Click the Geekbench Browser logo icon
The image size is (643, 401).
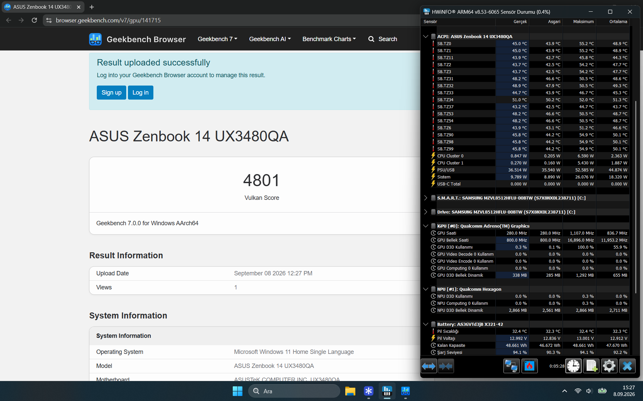click(x=95, y=39)
